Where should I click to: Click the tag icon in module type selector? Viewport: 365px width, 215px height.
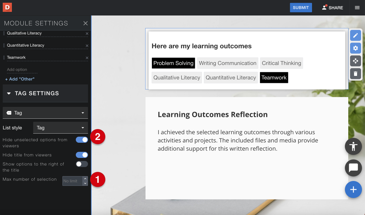point(9,113)
